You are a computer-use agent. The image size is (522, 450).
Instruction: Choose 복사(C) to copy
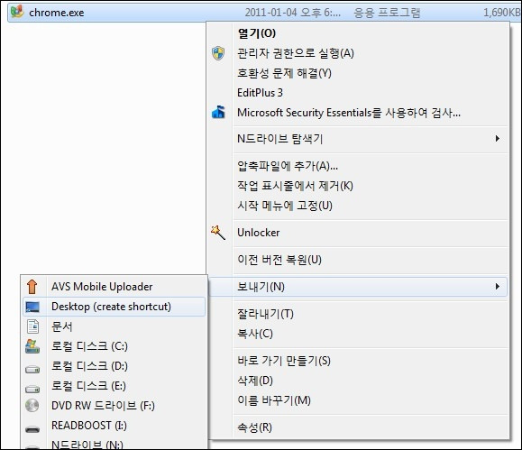(358, 334)
